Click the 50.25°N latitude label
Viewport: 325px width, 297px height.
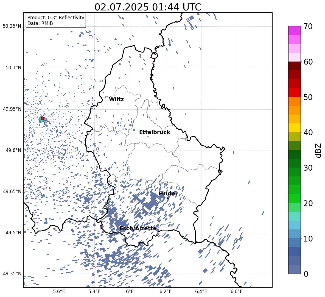tap(12, 26)
